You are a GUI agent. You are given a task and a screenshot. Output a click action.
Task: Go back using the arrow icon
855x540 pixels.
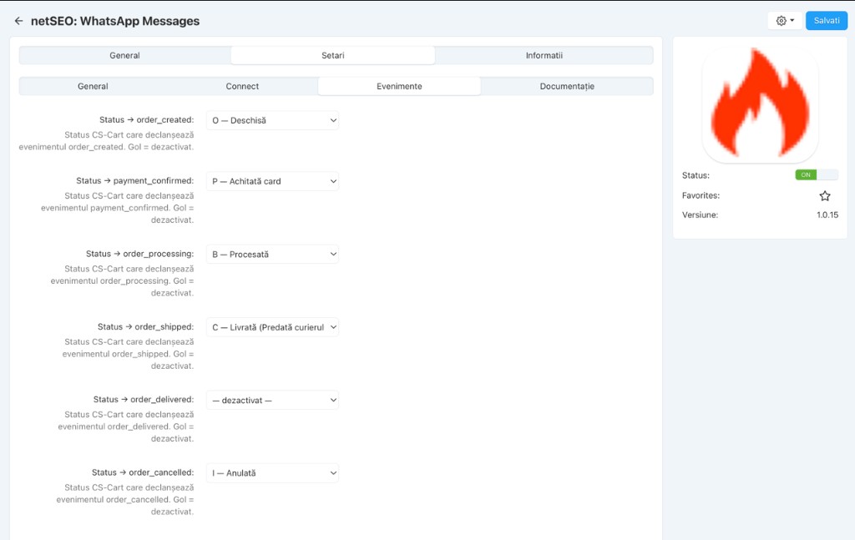[18, 21]
